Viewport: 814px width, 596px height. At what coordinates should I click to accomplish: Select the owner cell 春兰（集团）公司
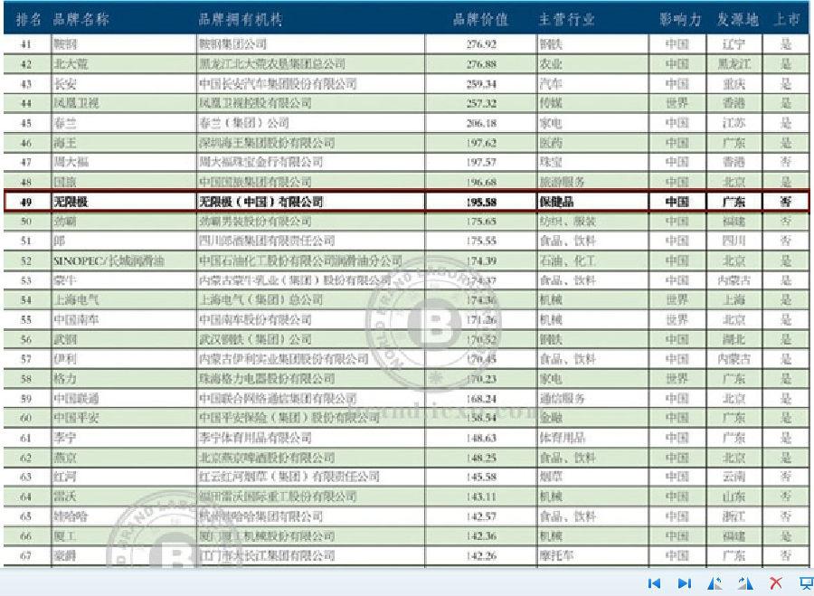[244, 123]
